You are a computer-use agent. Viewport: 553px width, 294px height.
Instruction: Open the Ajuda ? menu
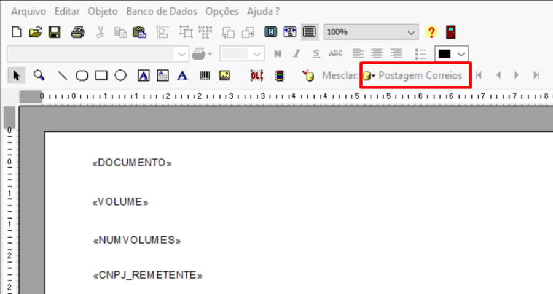point(264,11)
